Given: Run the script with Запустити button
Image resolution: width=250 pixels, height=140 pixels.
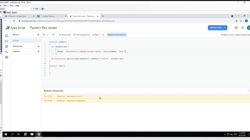Looking at the screenshot, I should [65, 35].
